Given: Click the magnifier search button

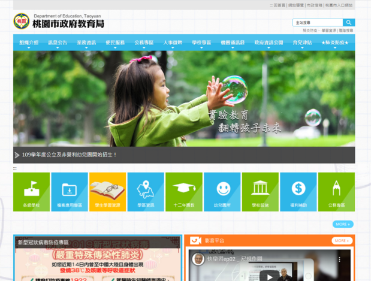Looking at the screenshot, I should (349, 23).
